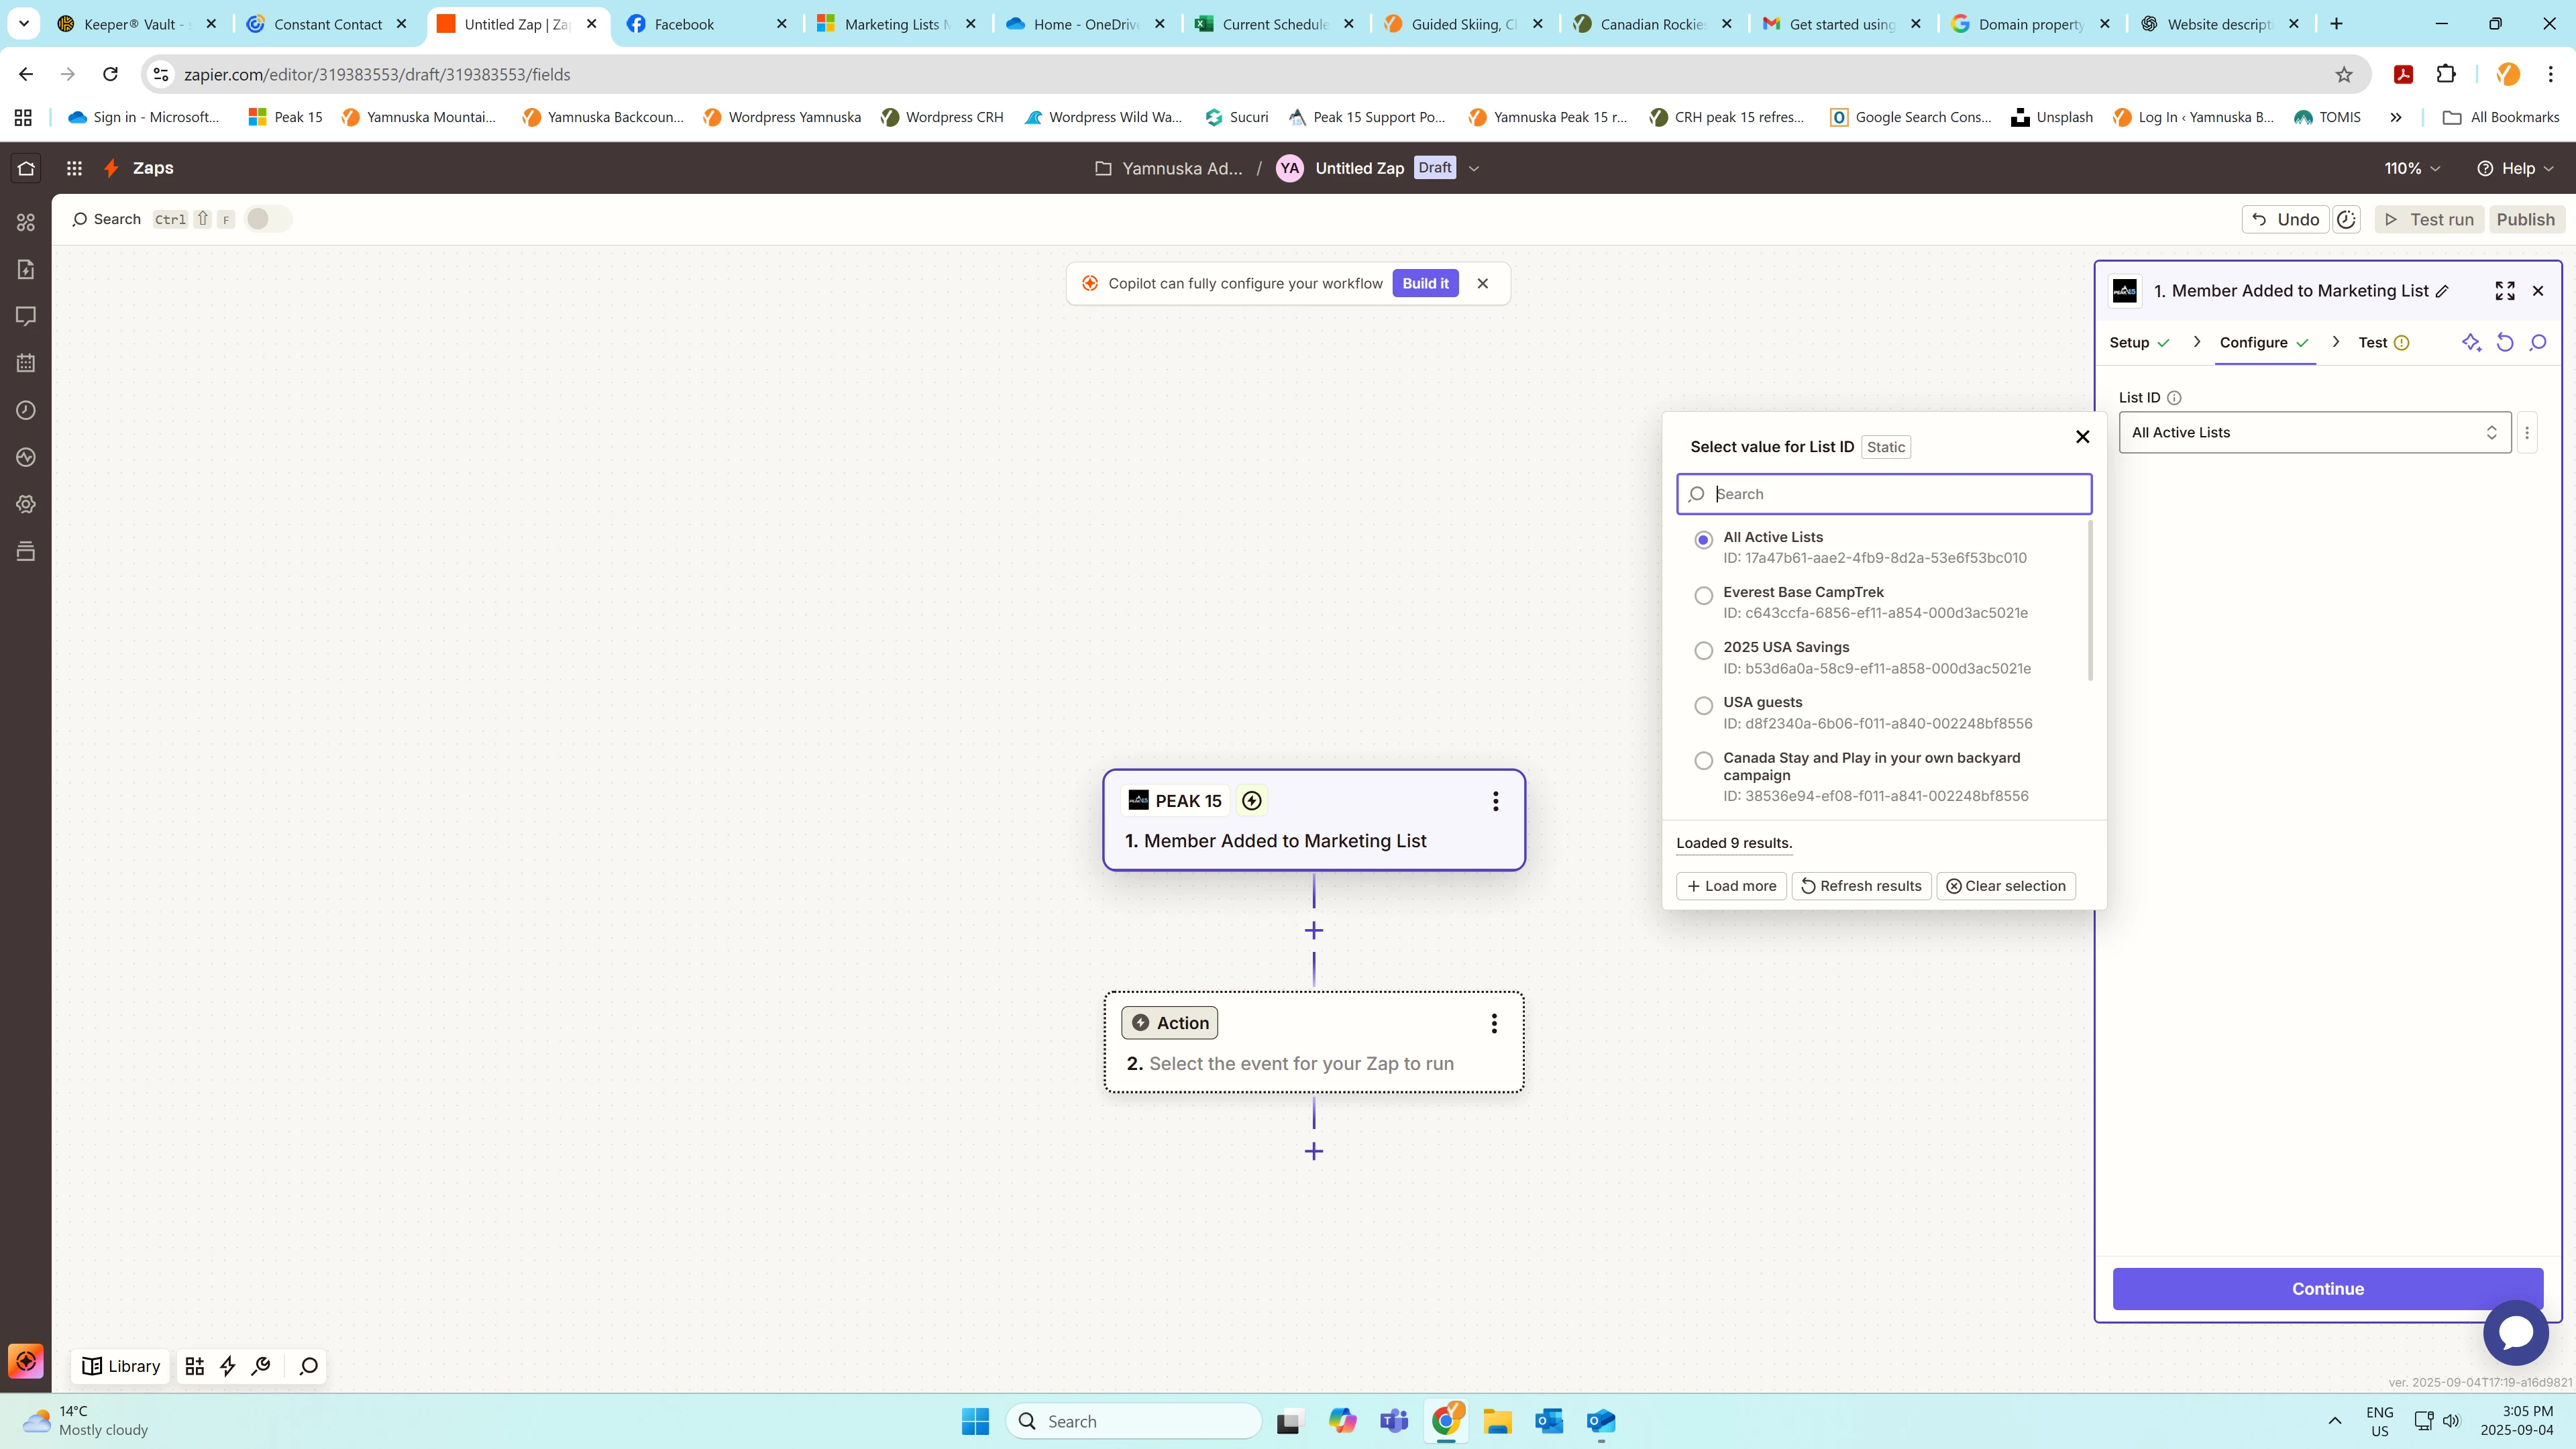This screenshot has width=2576, height=1449.
Task: Select All Active Lists radio option
Action: (x=1704, y=540)
